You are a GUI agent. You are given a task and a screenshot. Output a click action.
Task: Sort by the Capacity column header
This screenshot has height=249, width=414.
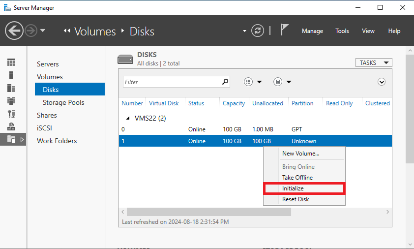click(x=234, y=103)
